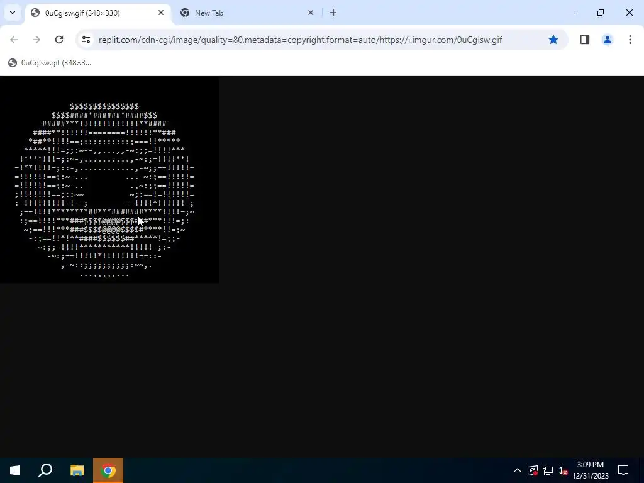This screenshot has height=483, width=644.
Task: Open the 0uCglsw.gif bookmark in bookmarks bar
Action: point(50,63)
